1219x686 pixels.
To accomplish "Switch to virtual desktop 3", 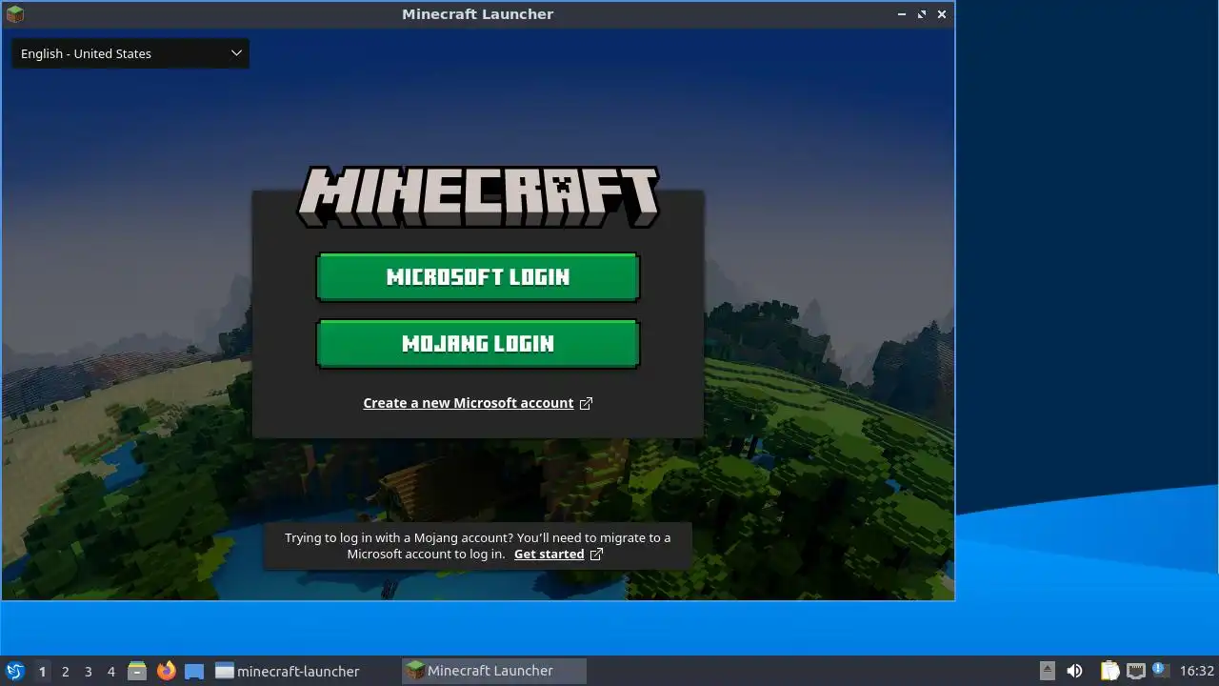I will coord(88,671).
